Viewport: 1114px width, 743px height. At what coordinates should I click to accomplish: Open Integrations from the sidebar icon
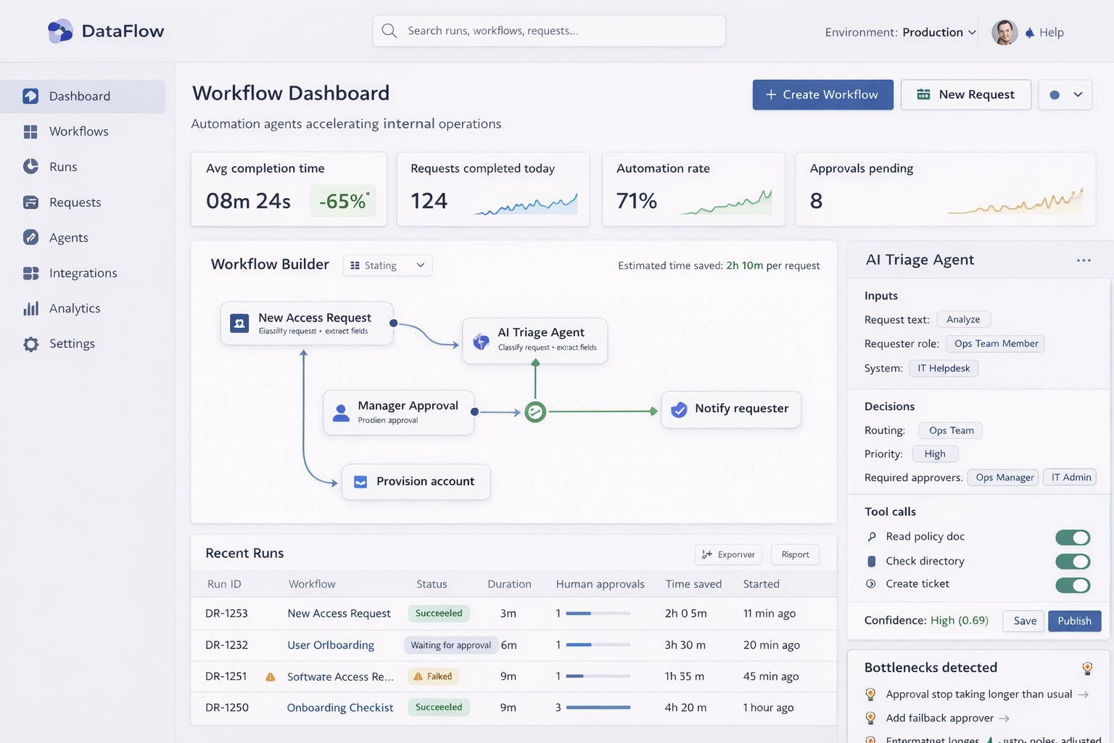pos(32,273)
